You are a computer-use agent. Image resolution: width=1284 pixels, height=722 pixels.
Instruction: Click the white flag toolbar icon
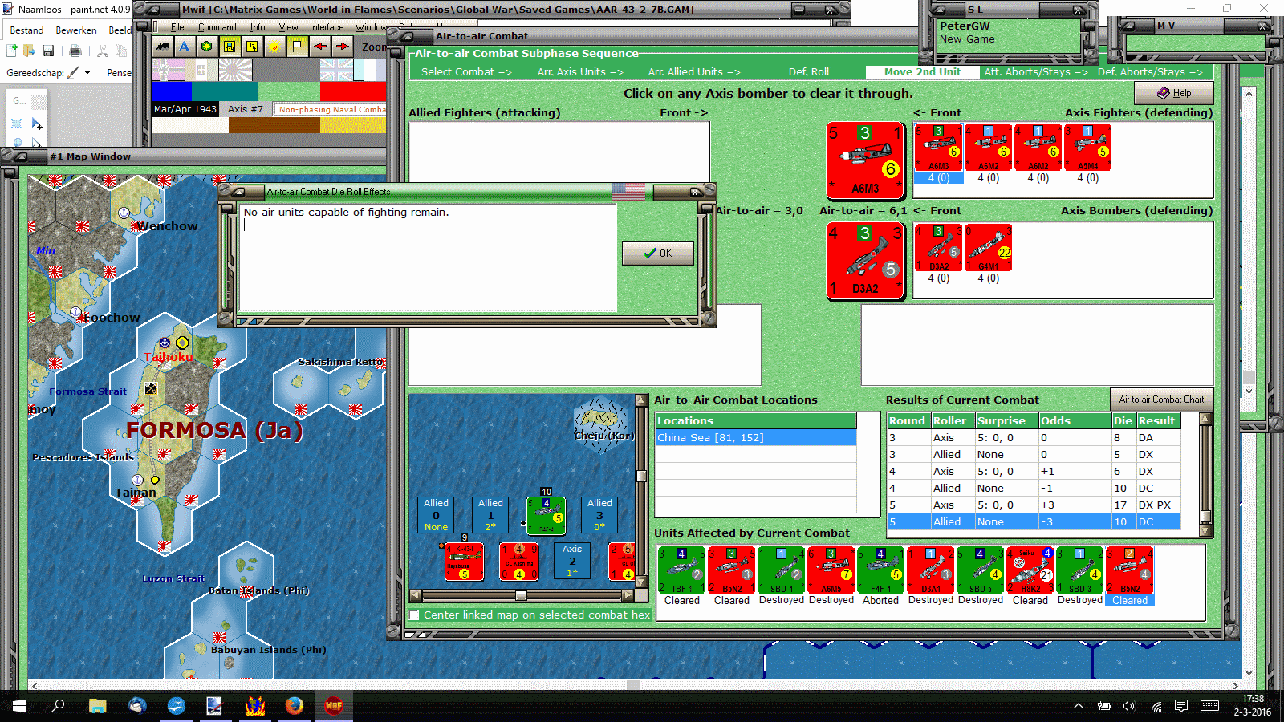point(297,47)
